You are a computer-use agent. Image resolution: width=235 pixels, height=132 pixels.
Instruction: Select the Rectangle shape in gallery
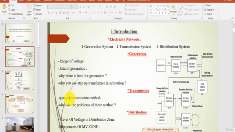(159, 6)
